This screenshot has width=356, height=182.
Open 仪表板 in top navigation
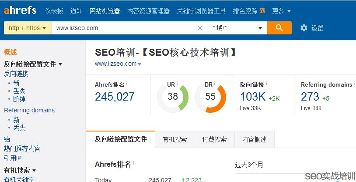[x=54, y=11]
